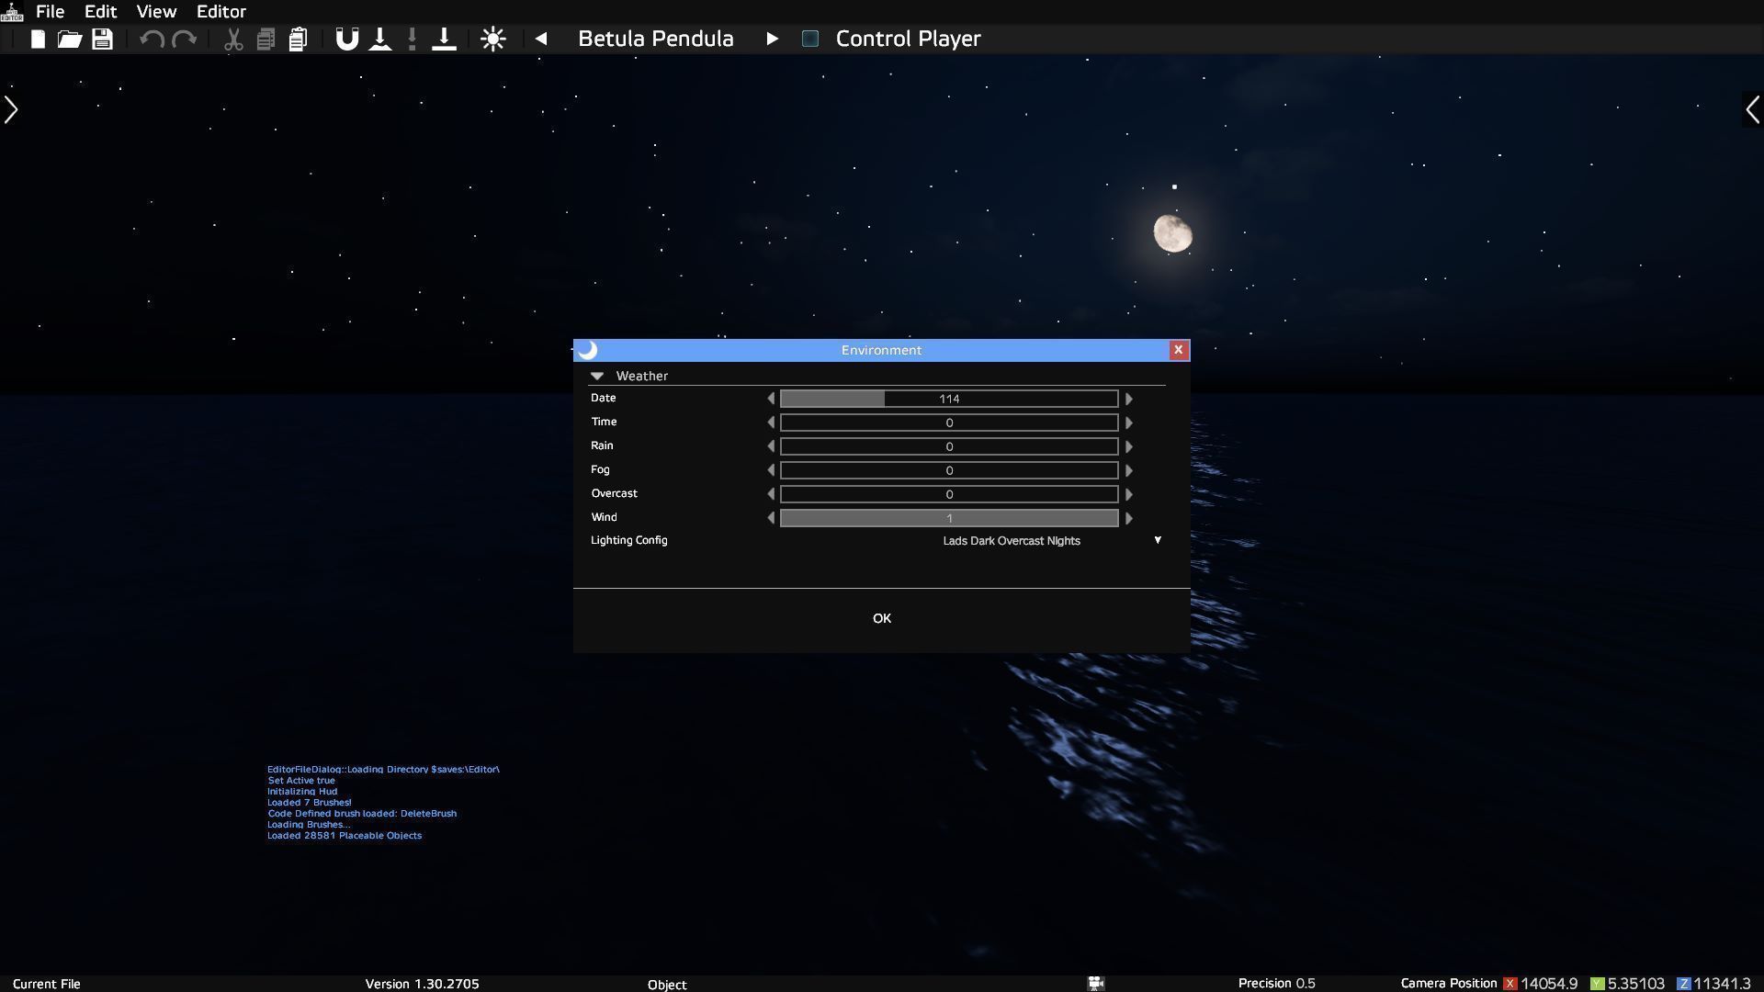Click the Wind slider
The height and width of the screenshot is (992, 1764).
949,518
